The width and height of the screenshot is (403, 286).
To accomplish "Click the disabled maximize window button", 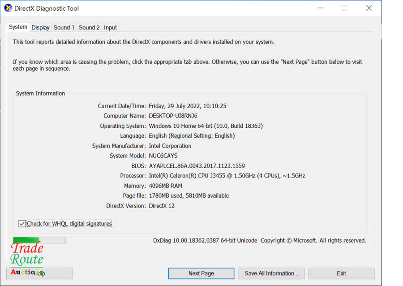I will 344,8.
